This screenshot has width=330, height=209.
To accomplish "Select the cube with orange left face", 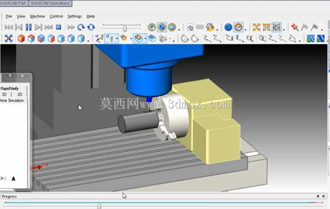I will coord(41,39).
